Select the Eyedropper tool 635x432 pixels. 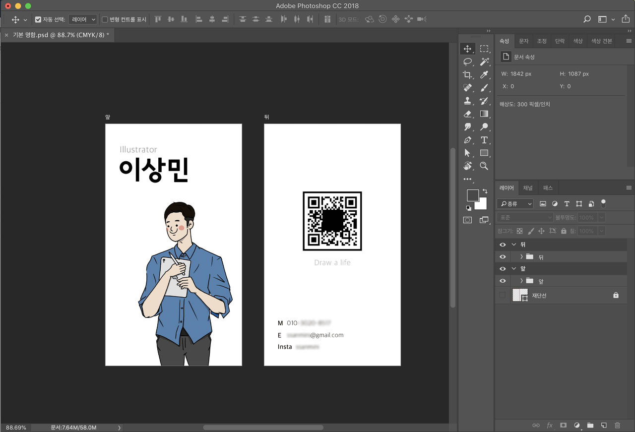click(484, 75)
